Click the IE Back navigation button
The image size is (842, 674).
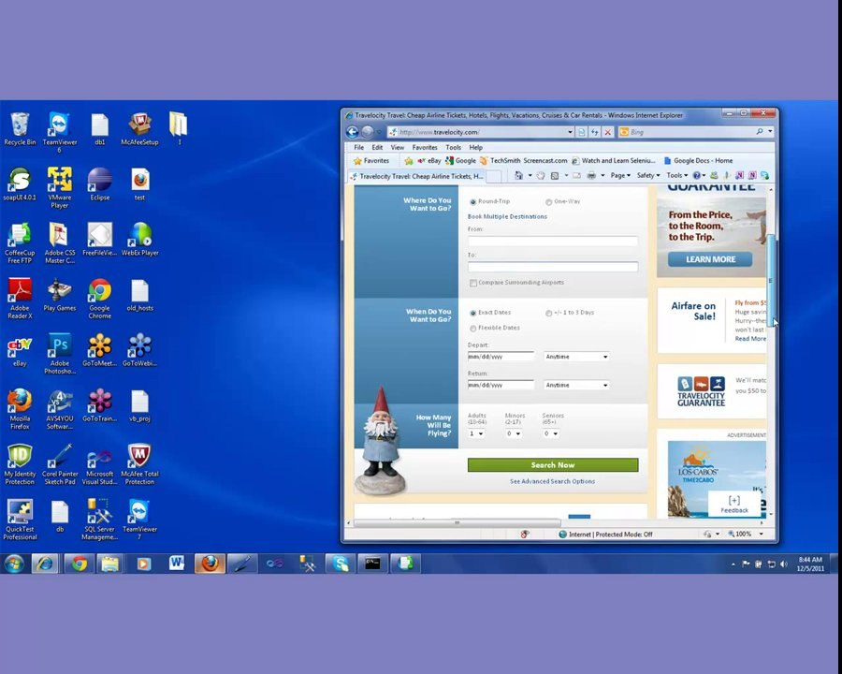click(x=353, y=132)
